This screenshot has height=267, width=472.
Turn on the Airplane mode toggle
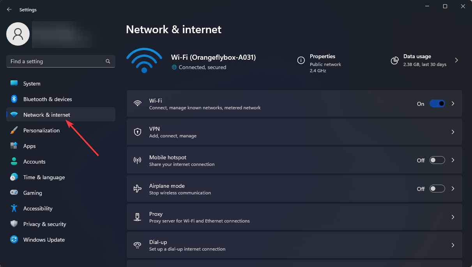click(x=437, y=189)
